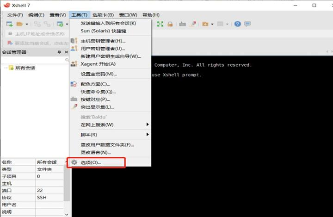
Task: Click the Highlight Sets pen toolbar icon
Action: [x=193, y=24]
